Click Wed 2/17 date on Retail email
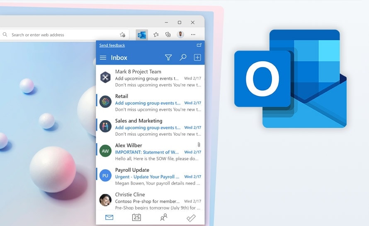369x226 pixels. pos(193,103)
